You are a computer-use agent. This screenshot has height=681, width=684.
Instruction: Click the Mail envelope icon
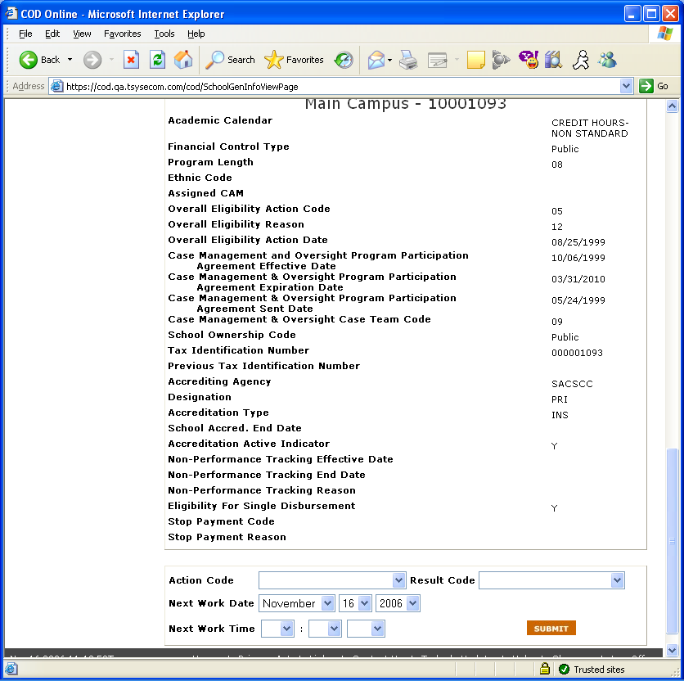tap(376, 60)
